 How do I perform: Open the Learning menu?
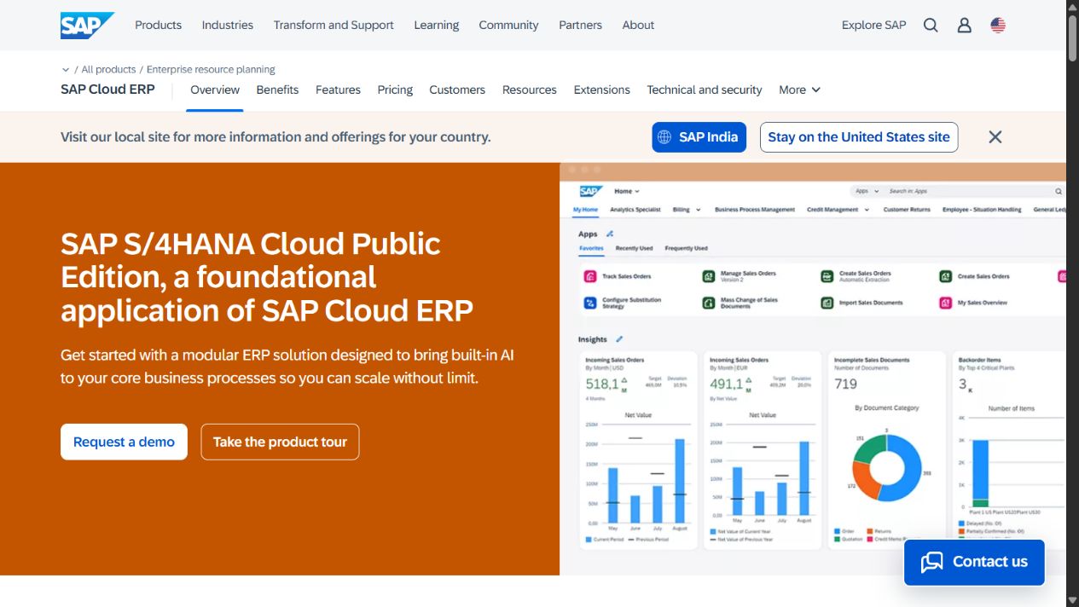pyautogui.click(x=437, y=26)
